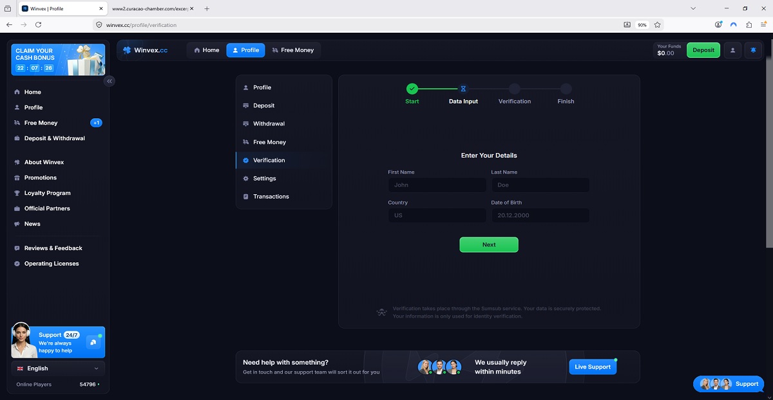Click the +1 badge next to Free Money
This screenshot has width=773, height=400.
point(96,123)
